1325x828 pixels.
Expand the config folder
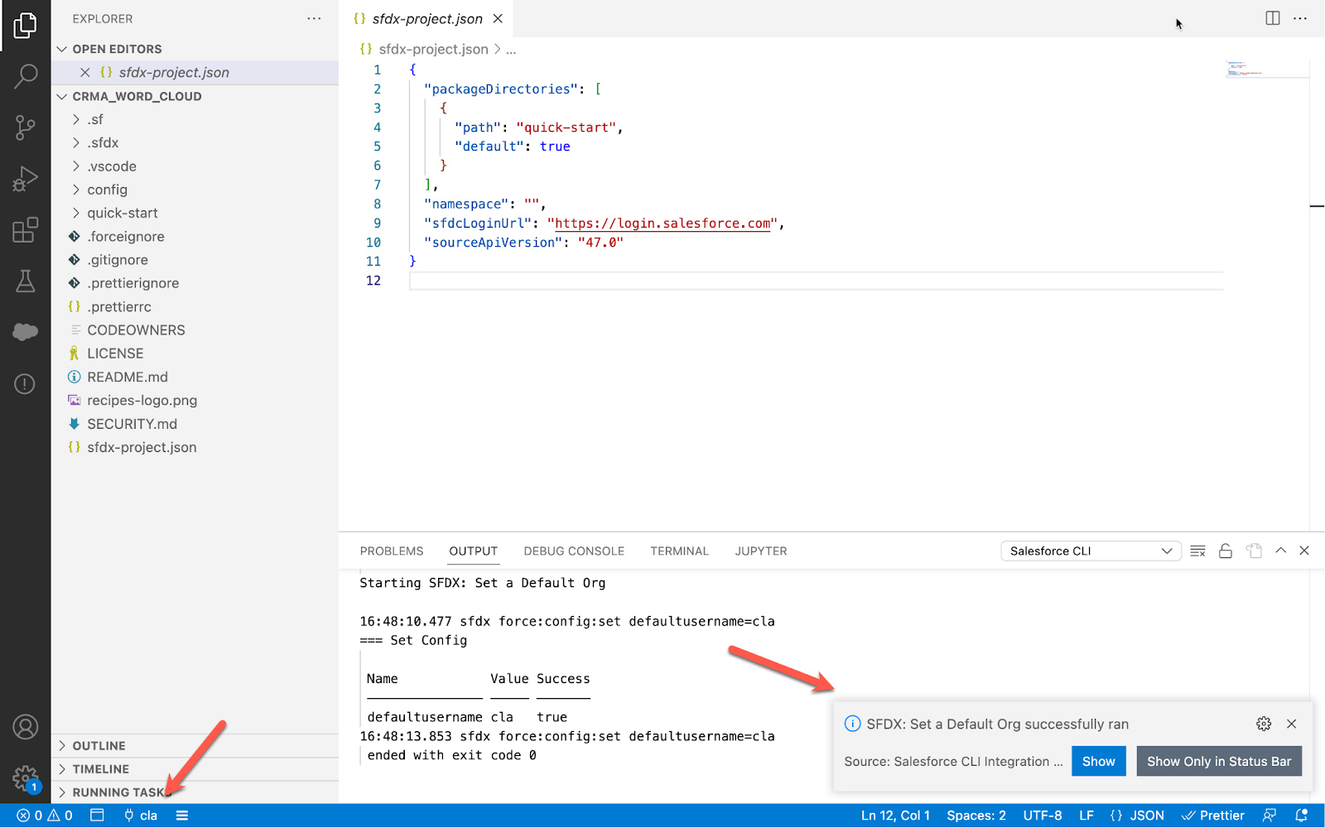[195, 190]
